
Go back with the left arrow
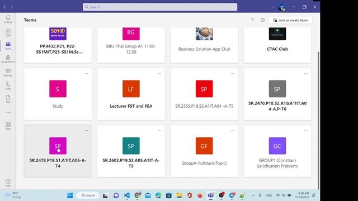point(4,7)
